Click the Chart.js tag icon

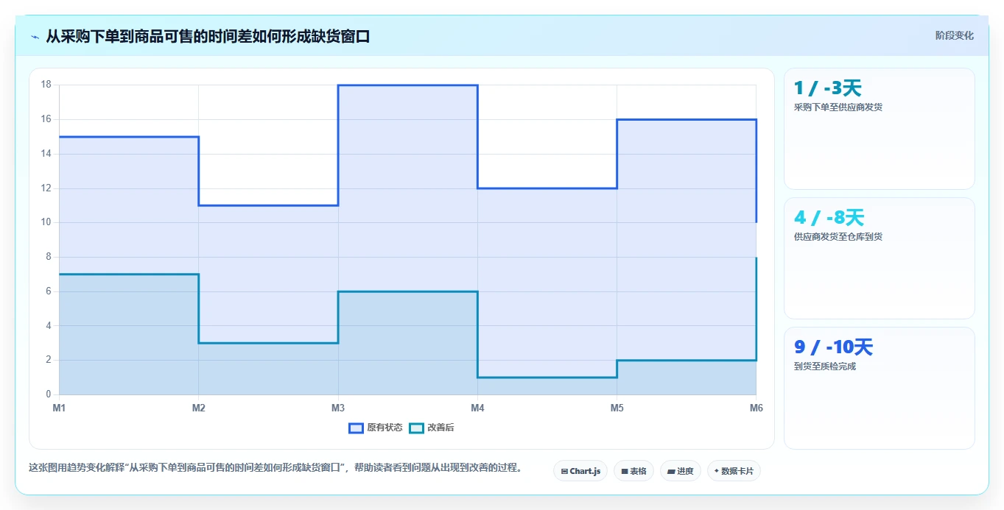564,471
